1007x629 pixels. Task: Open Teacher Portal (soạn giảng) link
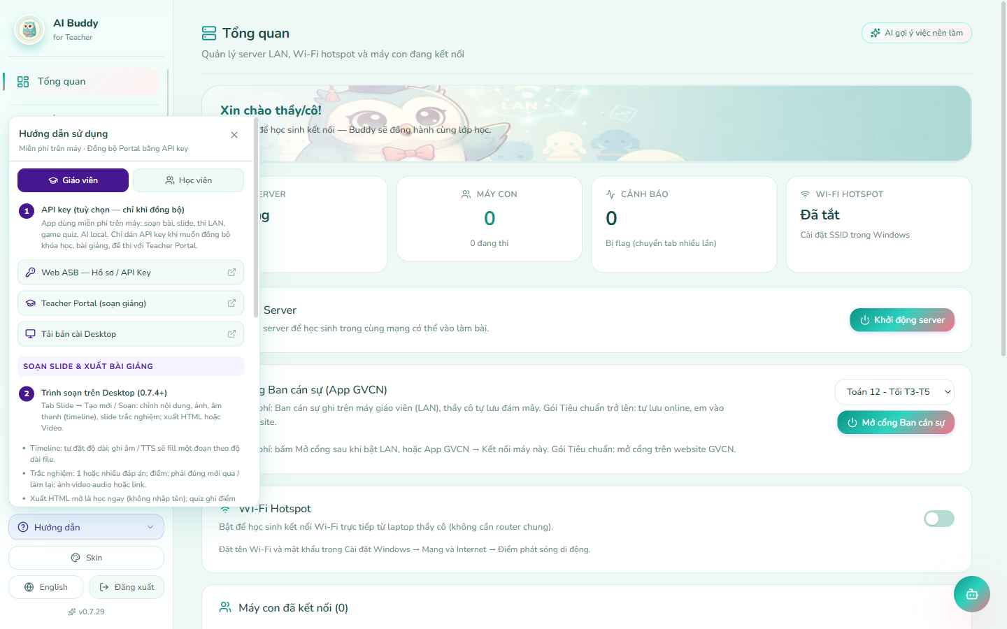click(x=131, y=303)
